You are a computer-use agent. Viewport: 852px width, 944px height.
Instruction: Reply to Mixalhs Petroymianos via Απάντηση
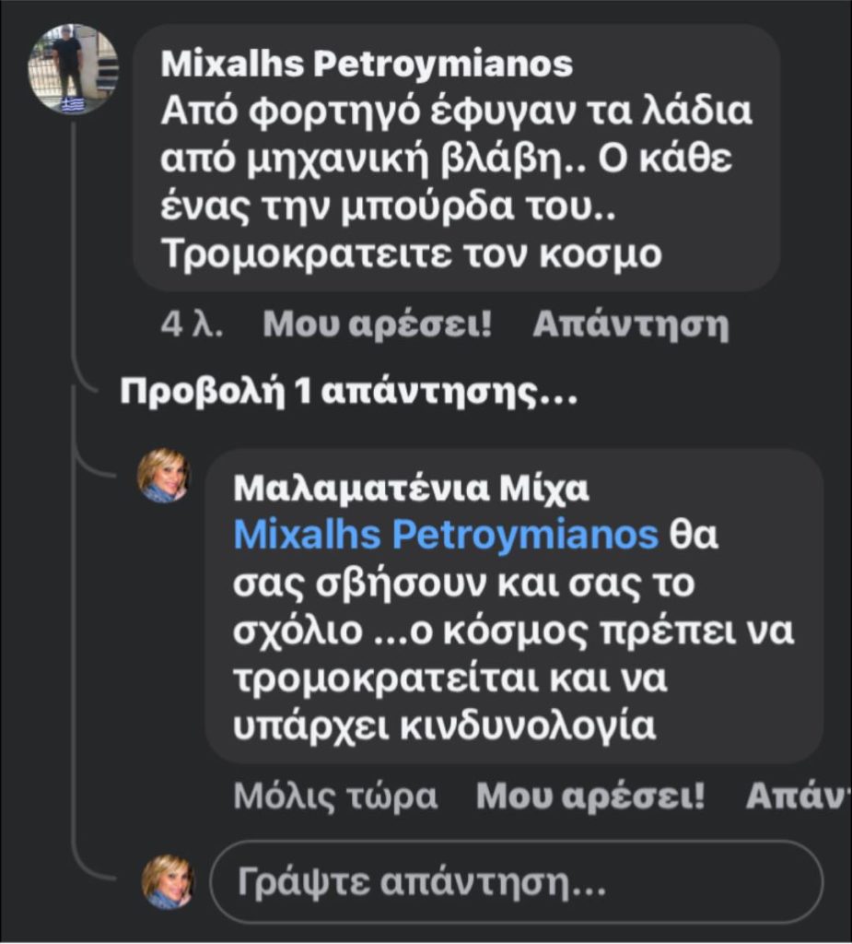(631, 324)
